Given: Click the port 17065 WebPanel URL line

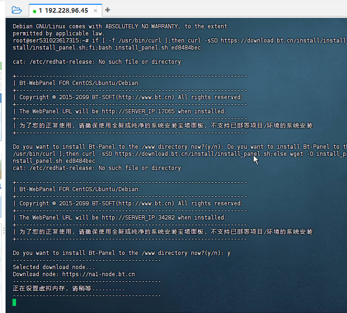Looking at the screenshot, I should click(x=120, y=111).
